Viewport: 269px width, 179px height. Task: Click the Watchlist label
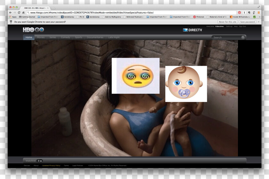click(x=30, y=161)
